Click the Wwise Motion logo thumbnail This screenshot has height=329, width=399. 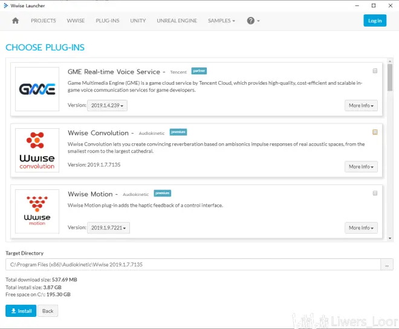click(37, 211)
